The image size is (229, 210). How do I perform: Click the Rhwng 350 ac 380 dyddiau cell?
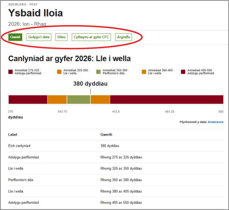pos(121,180)
